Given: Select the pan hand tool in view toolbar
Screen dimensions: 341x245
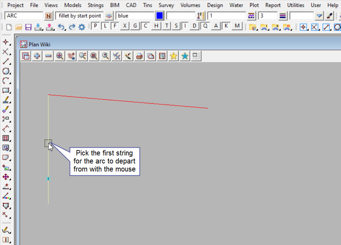Looking at the screenshot, I should (x=71, y=56).
